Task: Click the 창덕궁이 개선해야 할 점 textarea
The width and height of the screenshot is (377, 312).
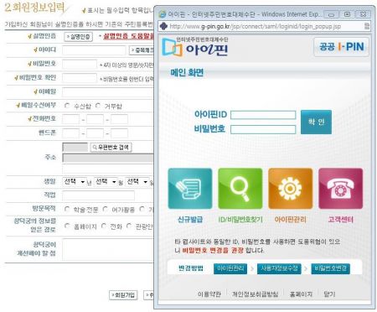Action: click(108, 250)
